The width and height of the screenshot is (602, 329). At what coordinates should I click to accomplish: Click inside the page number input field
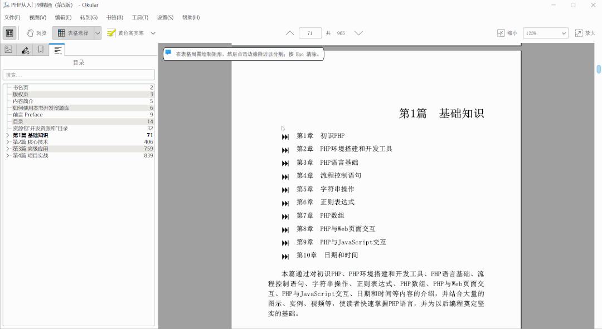tap(310, 33)
